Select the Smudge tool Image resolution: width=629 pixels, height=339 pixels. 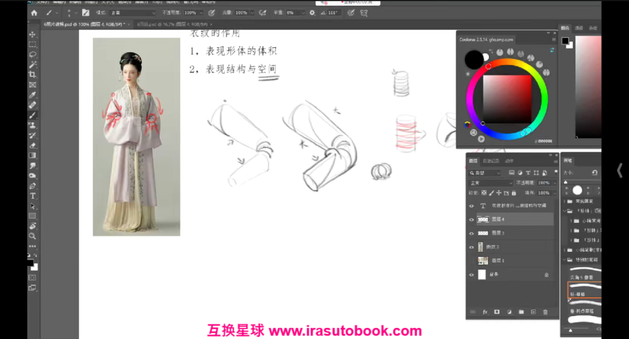(x=33, y=166)
